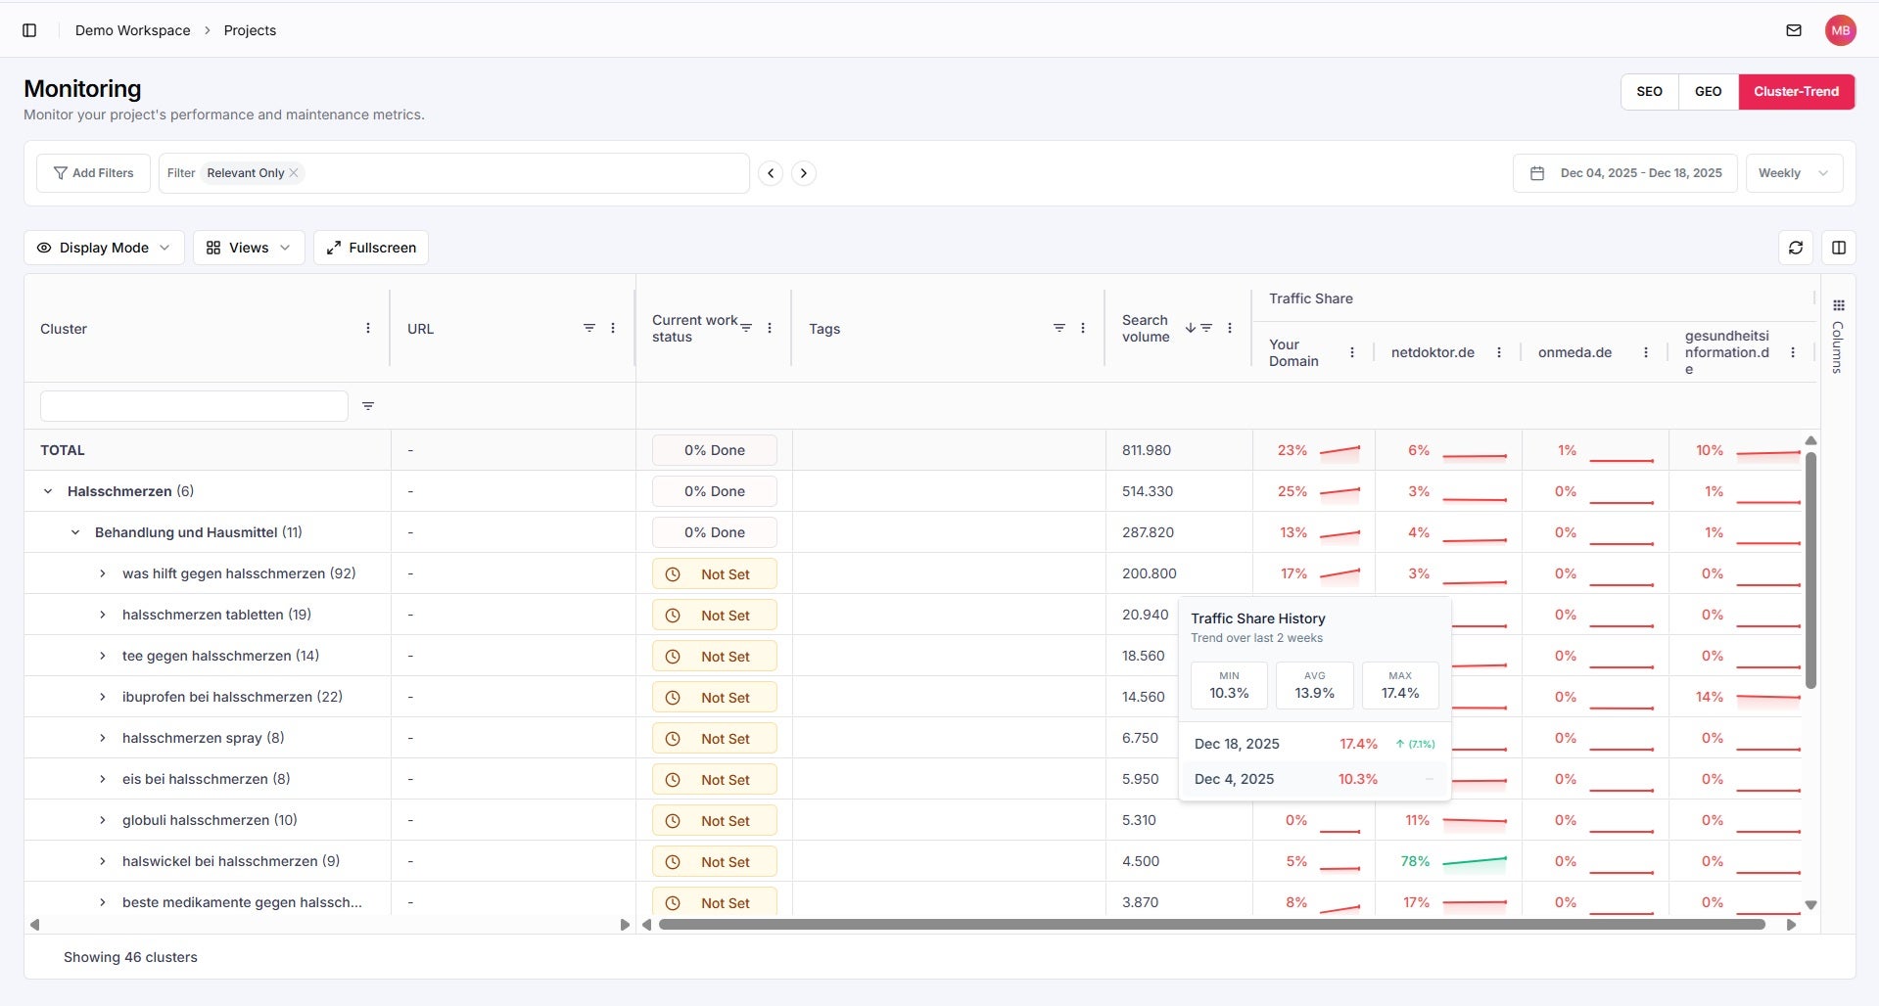
Task: Remove the Relevant Only filter chip
Action: (x=293, y=173)
